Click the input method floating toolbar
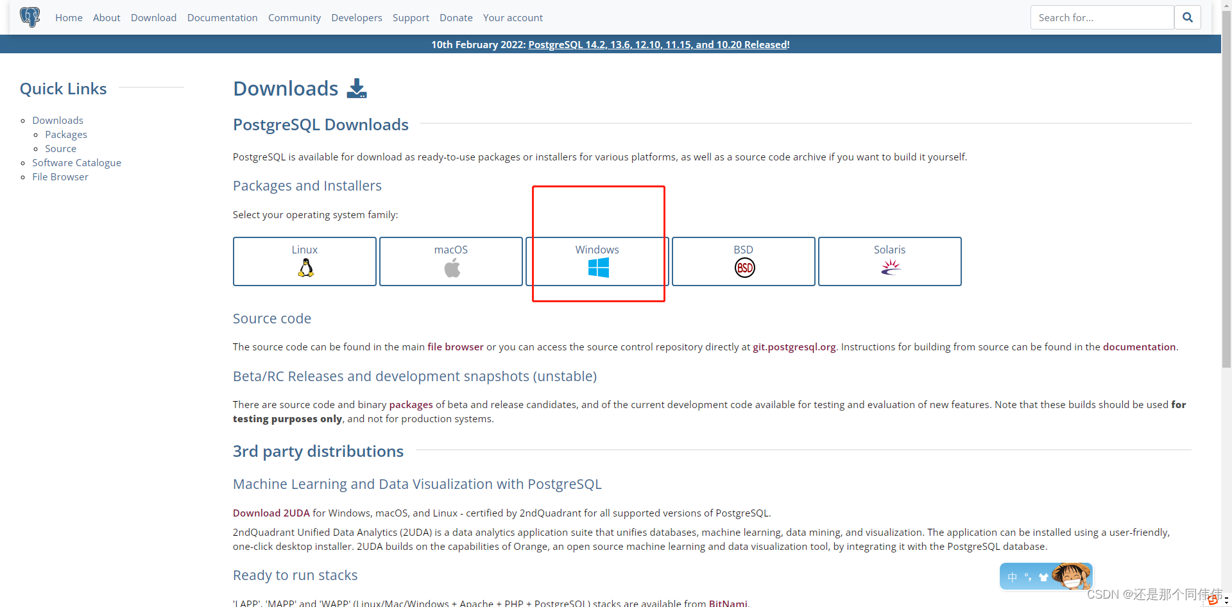 pos(1046,576)
